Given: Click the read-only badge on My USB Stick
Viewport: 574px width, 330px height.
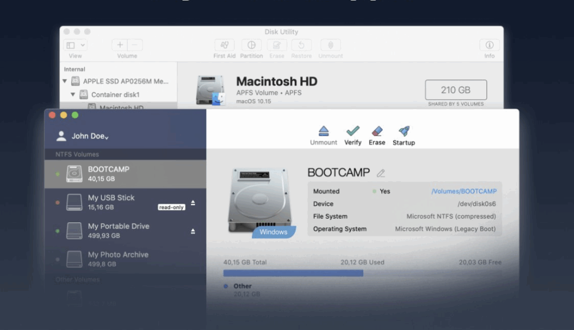Looking at the screenshot, I should click(x=172, y=207).
